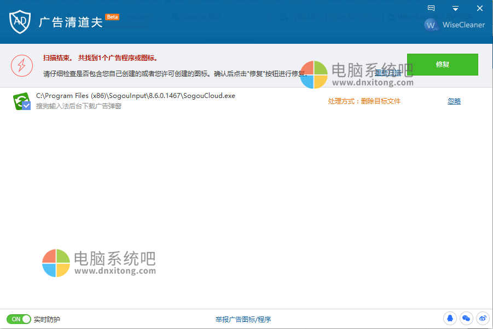Click the AD shield logo icon
This screenshot has width=493, height=329.
20,21
